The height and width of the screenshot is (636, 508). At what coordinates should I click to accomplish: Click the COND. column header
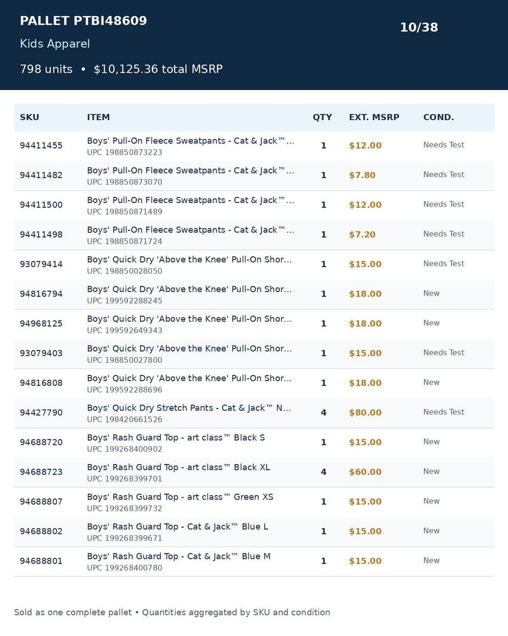point(438,117)
